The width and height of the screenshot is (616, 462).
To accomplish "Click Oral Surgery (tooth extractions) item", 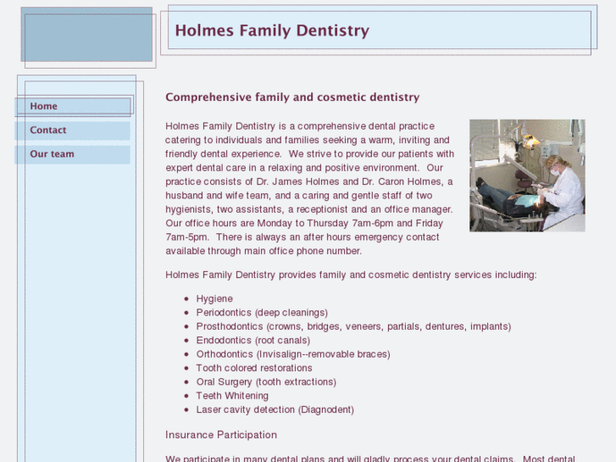I will 266,381.
